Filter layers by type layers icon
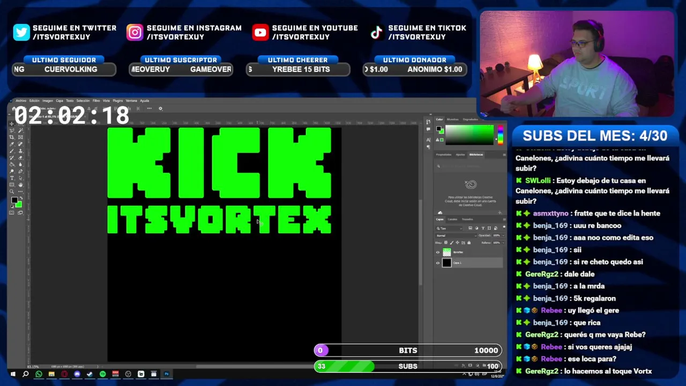The width and height of the screenshot is (686, 386). 483,228
